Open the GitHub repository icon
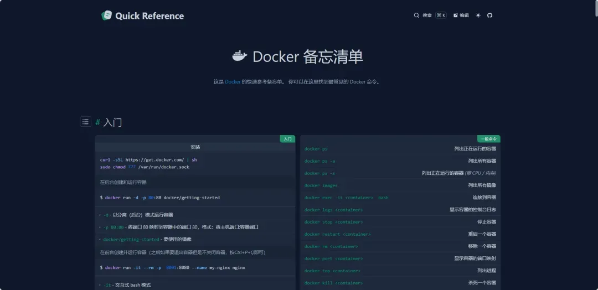 click(x=490, y=15)
